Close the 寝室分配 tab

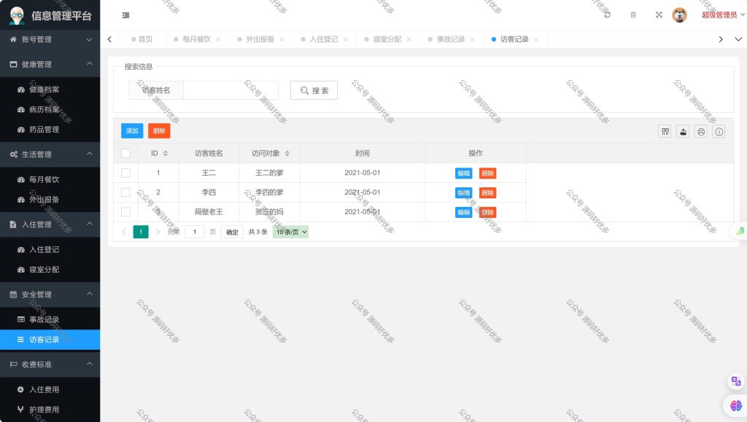click(x=409, y=39)
